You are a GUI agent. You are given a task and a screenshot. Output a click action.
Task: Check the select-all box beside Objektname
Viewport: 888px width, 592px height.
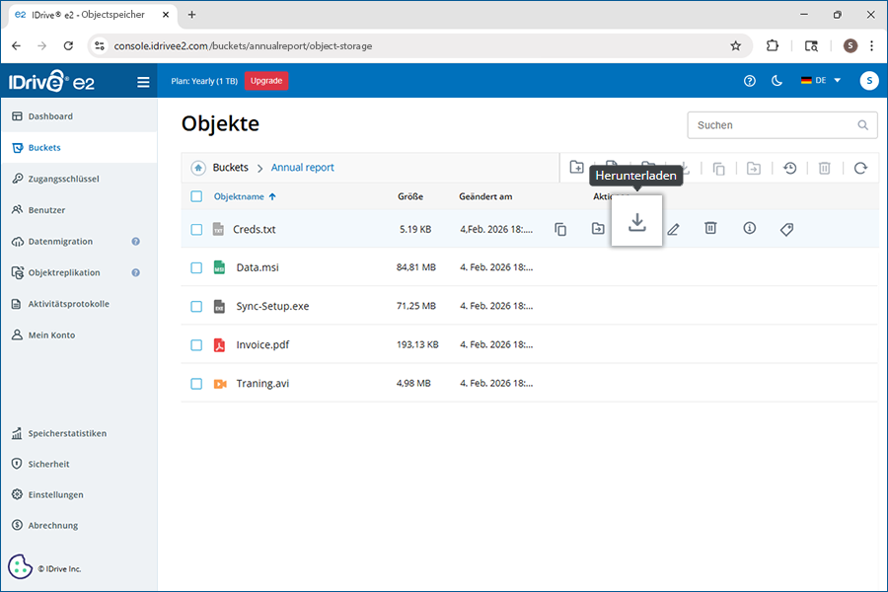pyautogui.click(x=196, y=196)
